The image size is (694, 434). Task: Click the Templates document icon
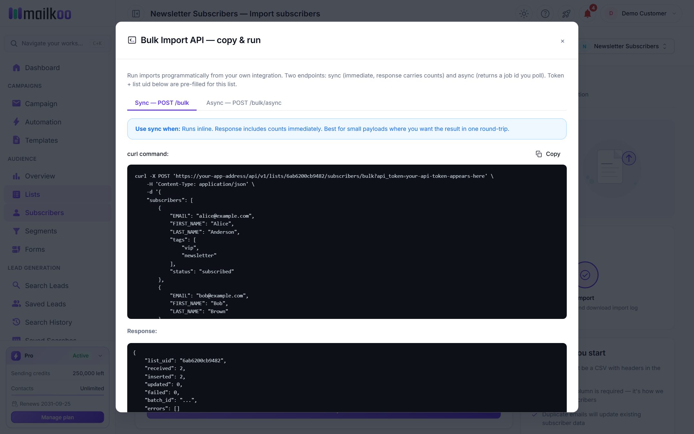coord(16,140)
